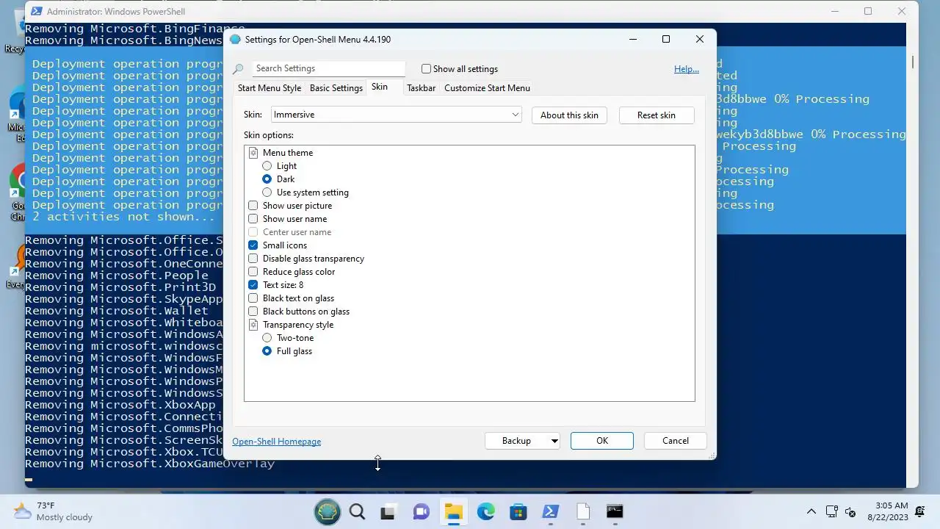Viewport: 940px width, 529px height.
Task: Open the blank document taskbar icon
Action: point(583,511)
